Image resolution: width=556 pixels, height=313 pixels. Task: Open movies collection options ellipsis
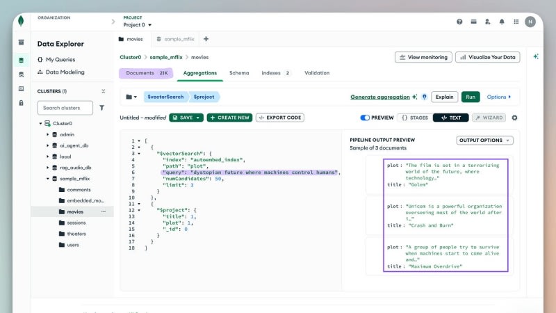[x=104, y=211]
